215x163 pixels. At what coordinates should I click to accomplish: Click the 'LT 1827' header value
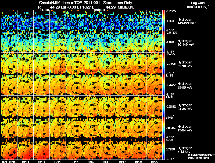84,7
